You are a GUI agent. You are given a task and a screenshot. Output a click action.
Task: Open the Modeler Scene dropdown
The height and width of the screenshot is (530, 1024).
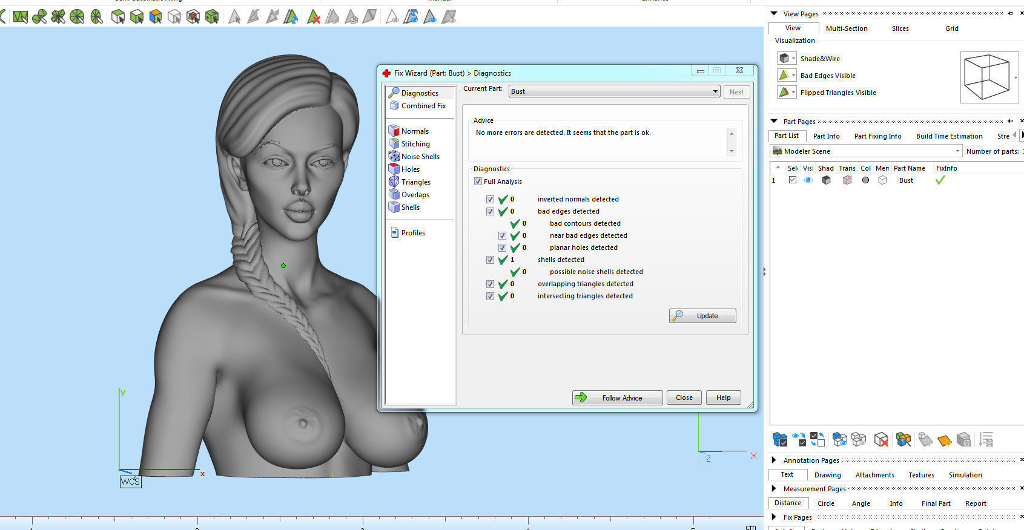click(866, 151)
